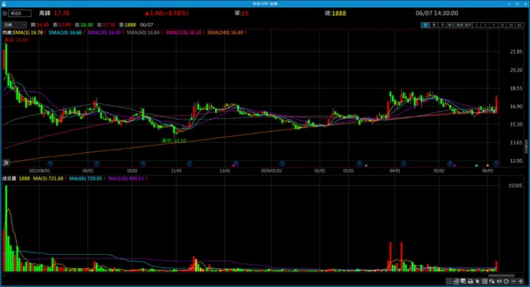Select the 還週 adjusted weekly button

[x=459, y=25]
